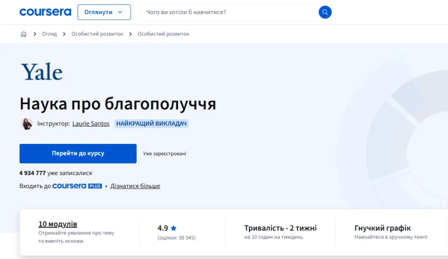Click the '4 934 777 уже записалися' text
Viewport: 448px width, 259px height.
[56, 173]
